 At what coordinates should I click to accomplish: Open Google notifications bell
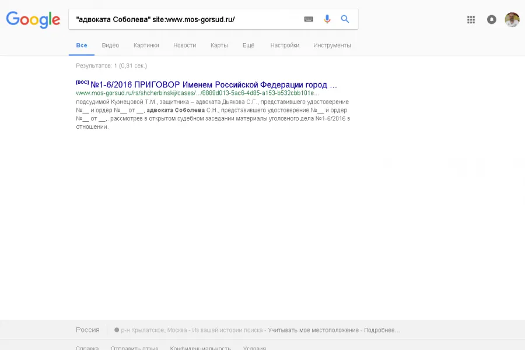click(x=492, y=20)
